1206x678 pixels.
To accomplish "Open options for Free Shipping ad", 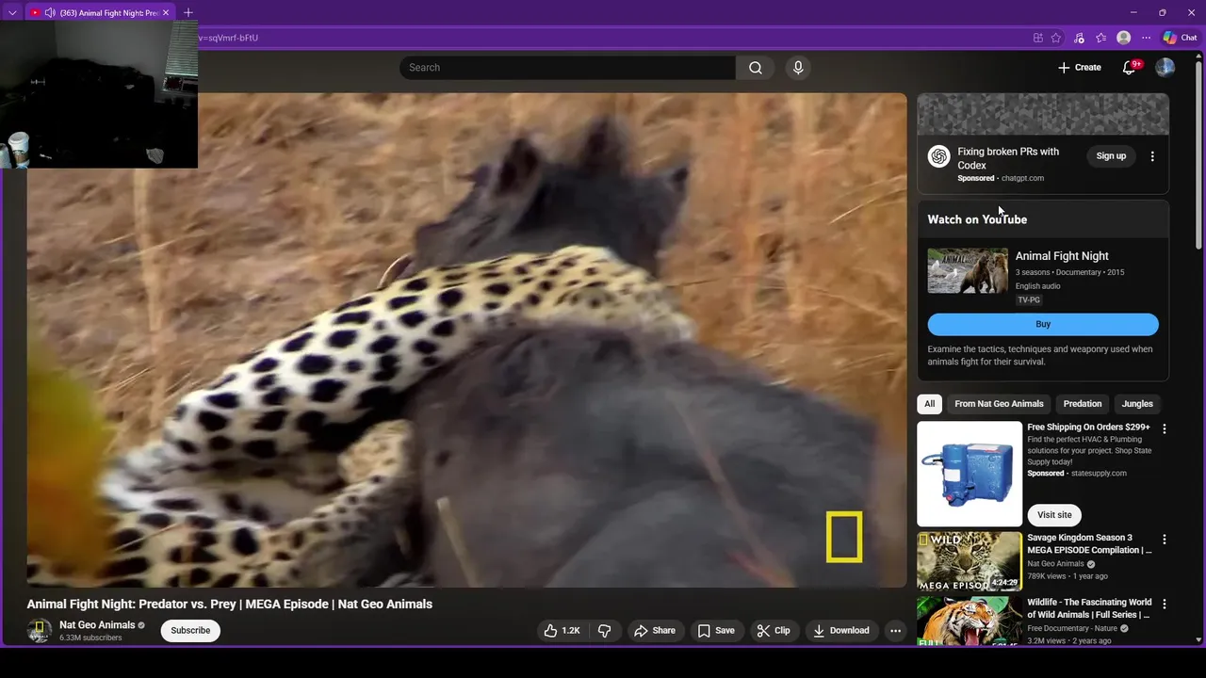I will pyautogui.click(x=1165, y=428).
